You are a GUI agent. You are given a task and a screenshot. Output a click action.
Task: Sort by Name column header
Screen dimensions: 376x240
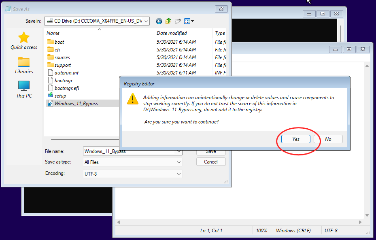[99, 33]
